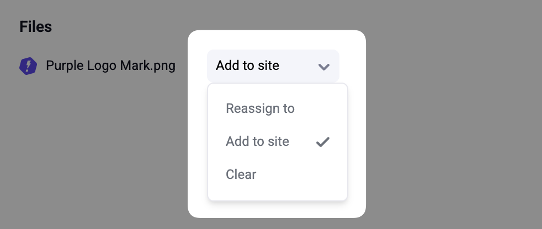
Task: Select the gray tick icon in the menu
Action: [323, 142]
